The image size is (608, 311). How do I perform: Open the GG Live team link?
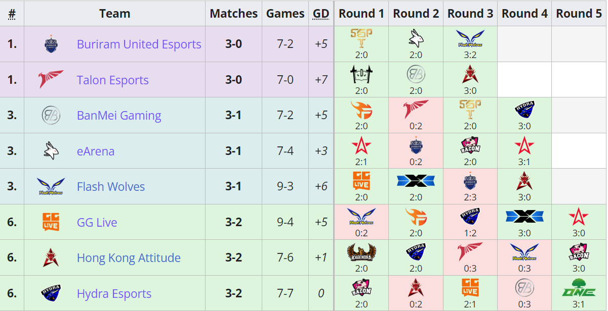tap(97, 222)
